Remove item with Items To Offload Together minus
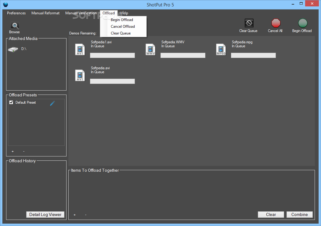The width and height of the screenshot is (321, 226). coord(85,215)
